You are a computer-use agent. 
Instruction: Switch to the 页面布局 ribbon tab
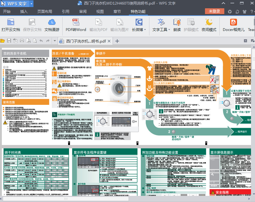(45, 12)
